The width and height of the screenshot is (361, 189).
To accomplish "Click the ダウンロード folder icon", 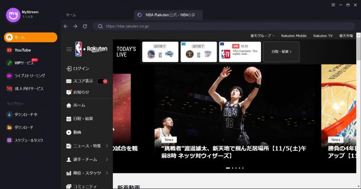I will click(9, 128).
